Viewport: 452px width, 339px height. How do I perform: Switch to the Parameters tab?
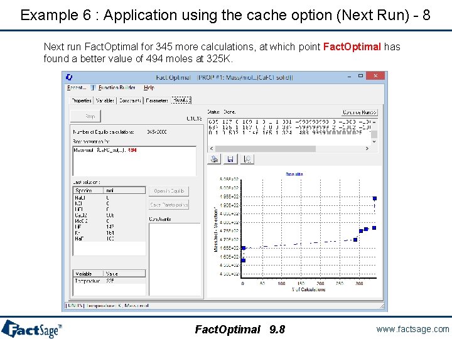click(x=157, y=100)
